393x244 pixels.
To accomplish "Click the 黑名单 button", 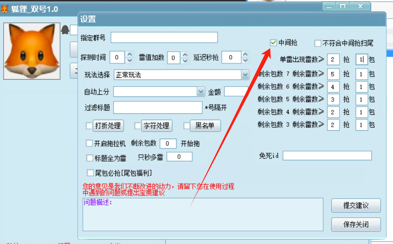I will [x=205, y=126].
